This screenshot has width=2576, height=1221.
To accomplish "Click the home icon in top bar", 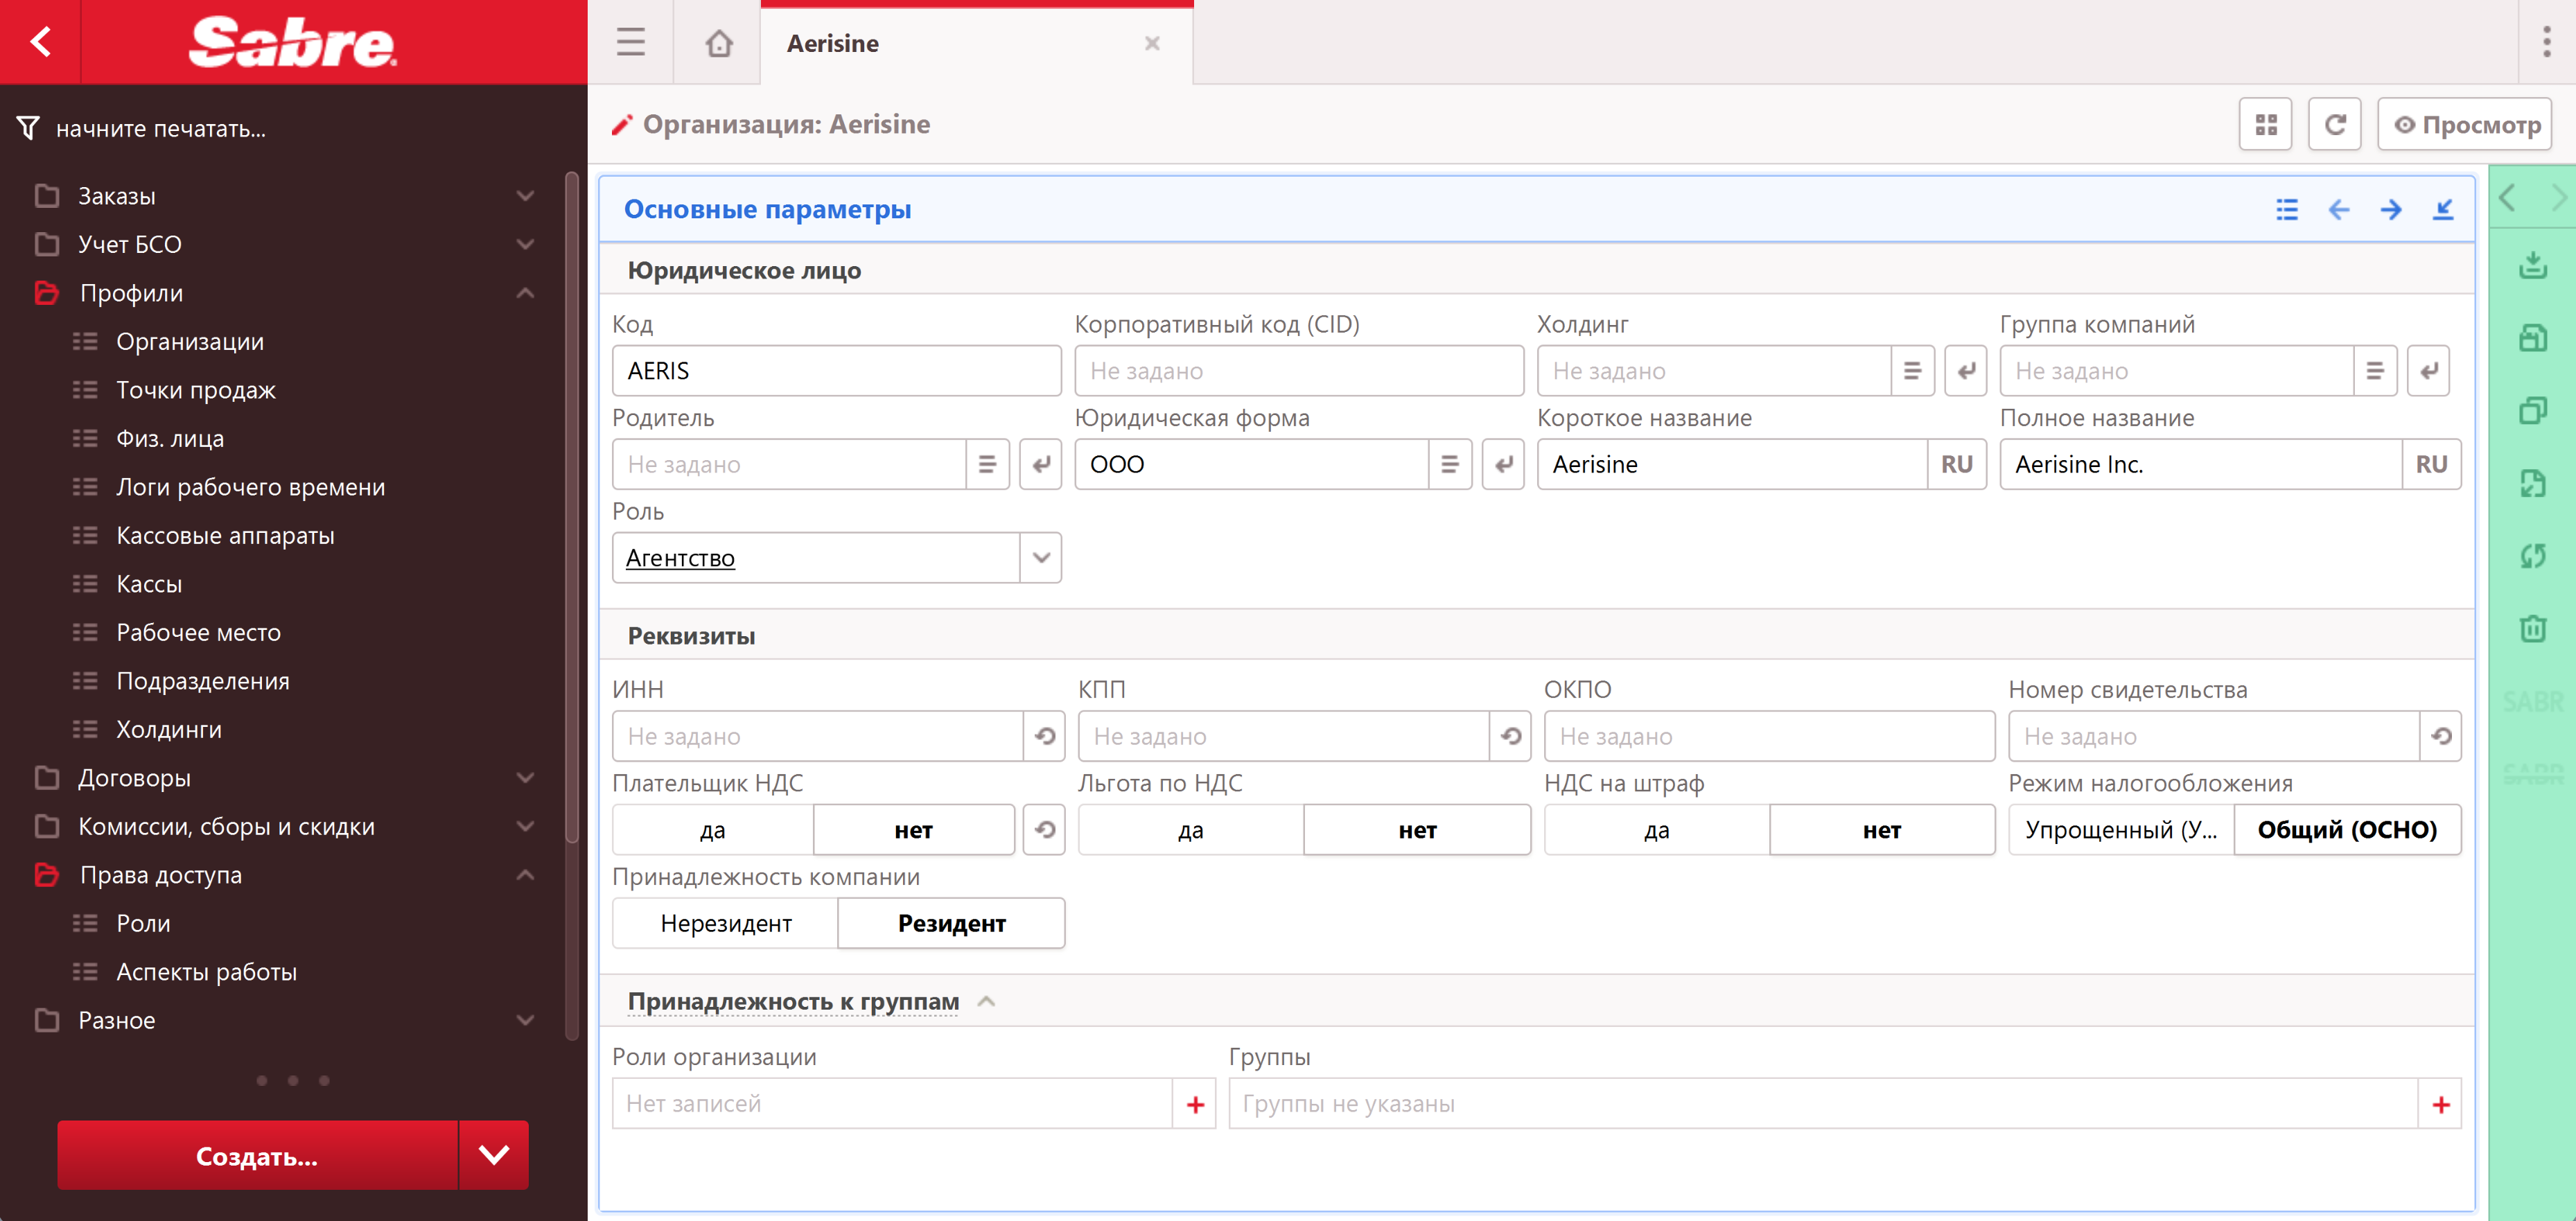I will pos(718,43).
